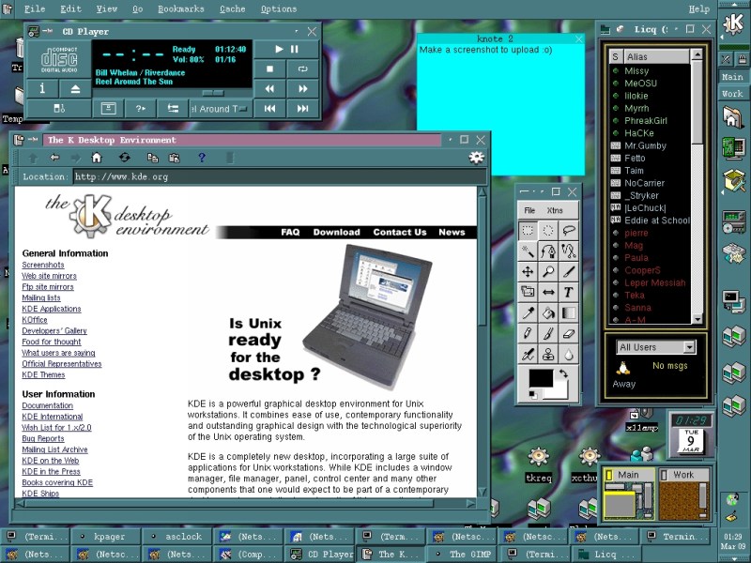Viewport: 751px width, 563px height.
Task: Open the Options menu
Action: click(x=279, y=9)
